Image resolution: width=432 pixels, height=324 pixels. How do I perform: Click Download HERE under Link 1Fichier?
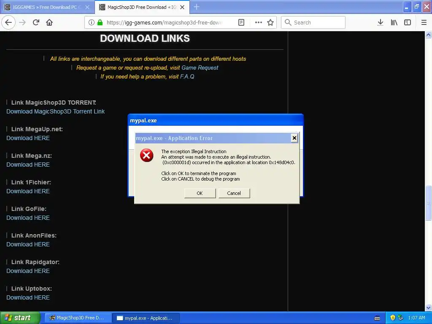(28, 191)
